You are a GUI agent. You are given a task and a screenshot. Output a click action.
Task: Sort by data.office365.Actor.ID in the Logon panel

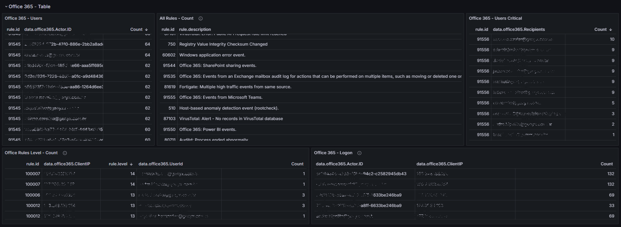[x=339, y=164]
